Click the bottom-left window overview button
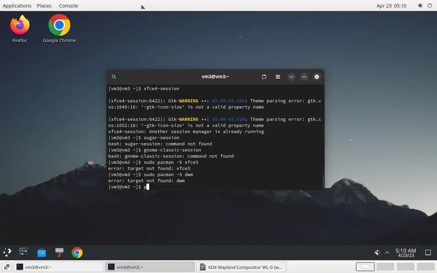 coord(7,267)
